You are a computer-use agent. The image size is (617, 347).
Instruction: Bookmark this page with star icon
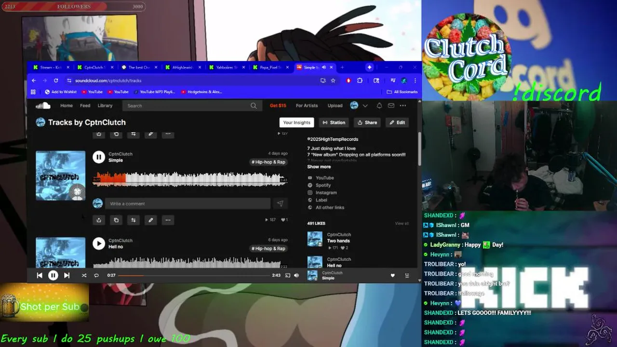[333, 80]
